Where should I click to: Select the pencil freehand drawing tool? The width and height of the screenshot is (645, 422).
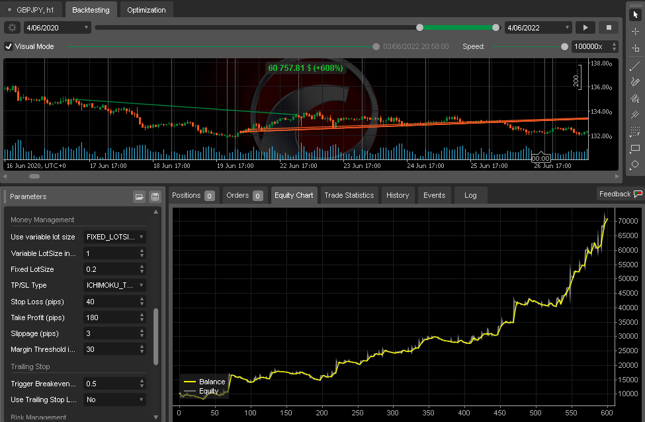point(635,82)
